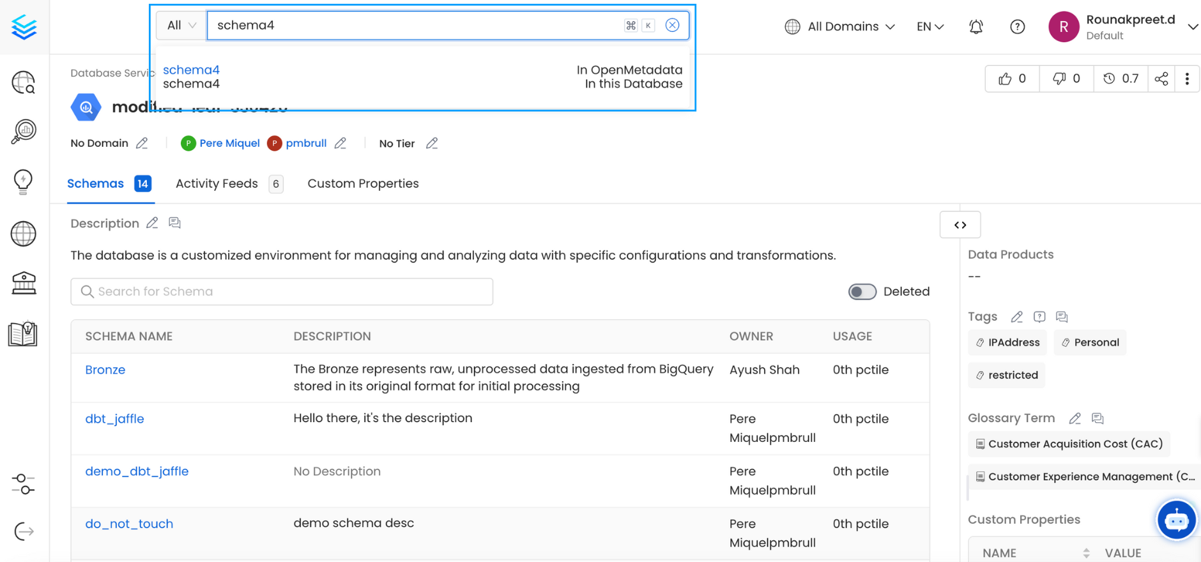The height and width of the screenshot is (562, 1201).
Task: Open Data Quality magnifier-chart sidebar icon
Action: [x=24, y=132]
